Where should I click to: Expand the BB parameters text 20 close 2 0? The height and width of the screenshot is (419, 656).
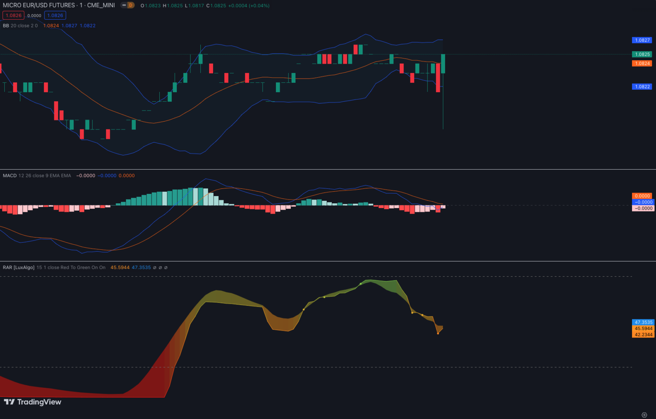24,26
